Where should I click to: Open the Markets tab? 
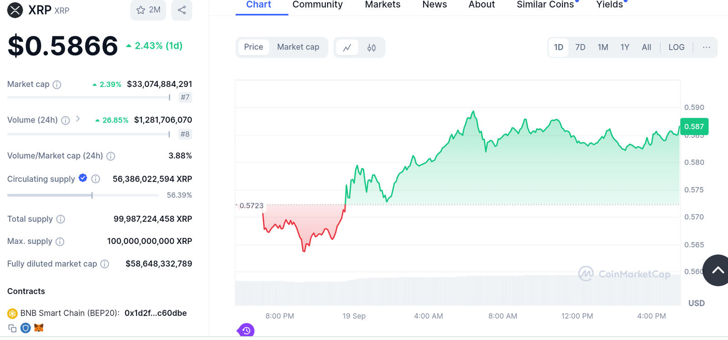pyautogui.click(x=383, y=5)
